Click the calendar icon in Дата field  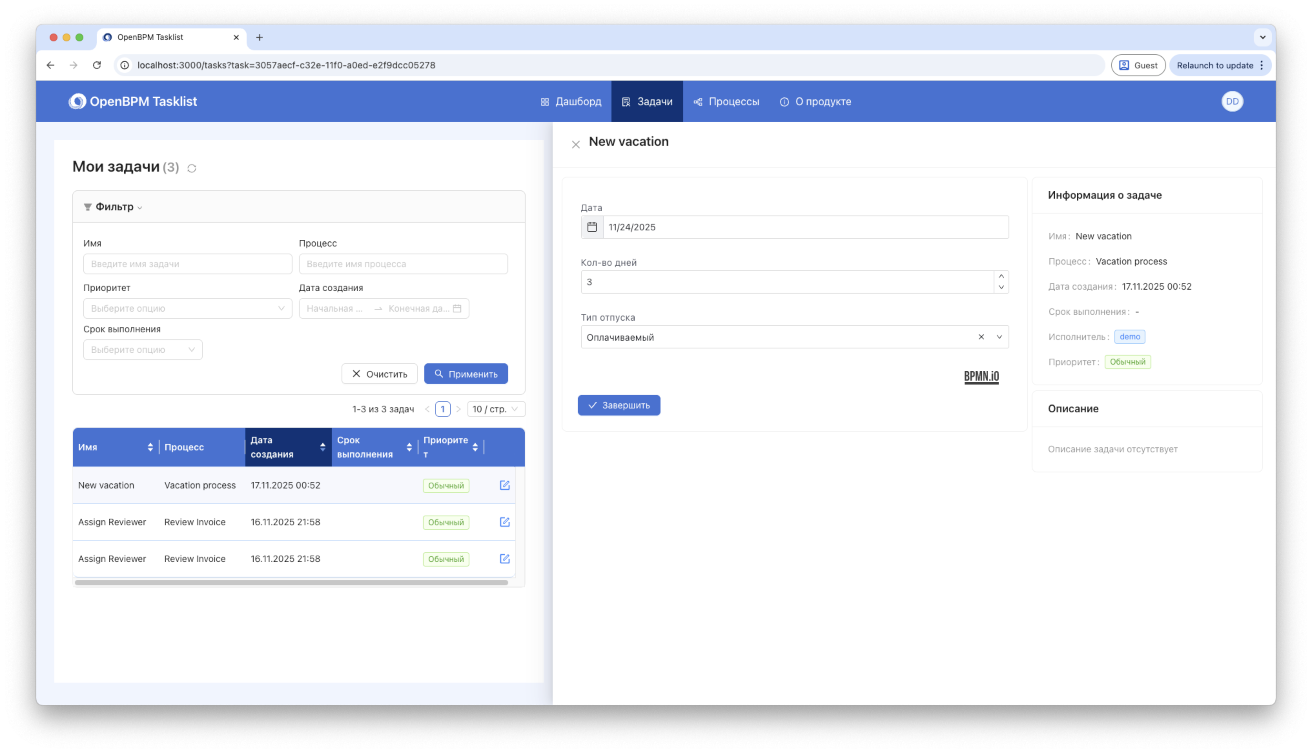point(592,227)
